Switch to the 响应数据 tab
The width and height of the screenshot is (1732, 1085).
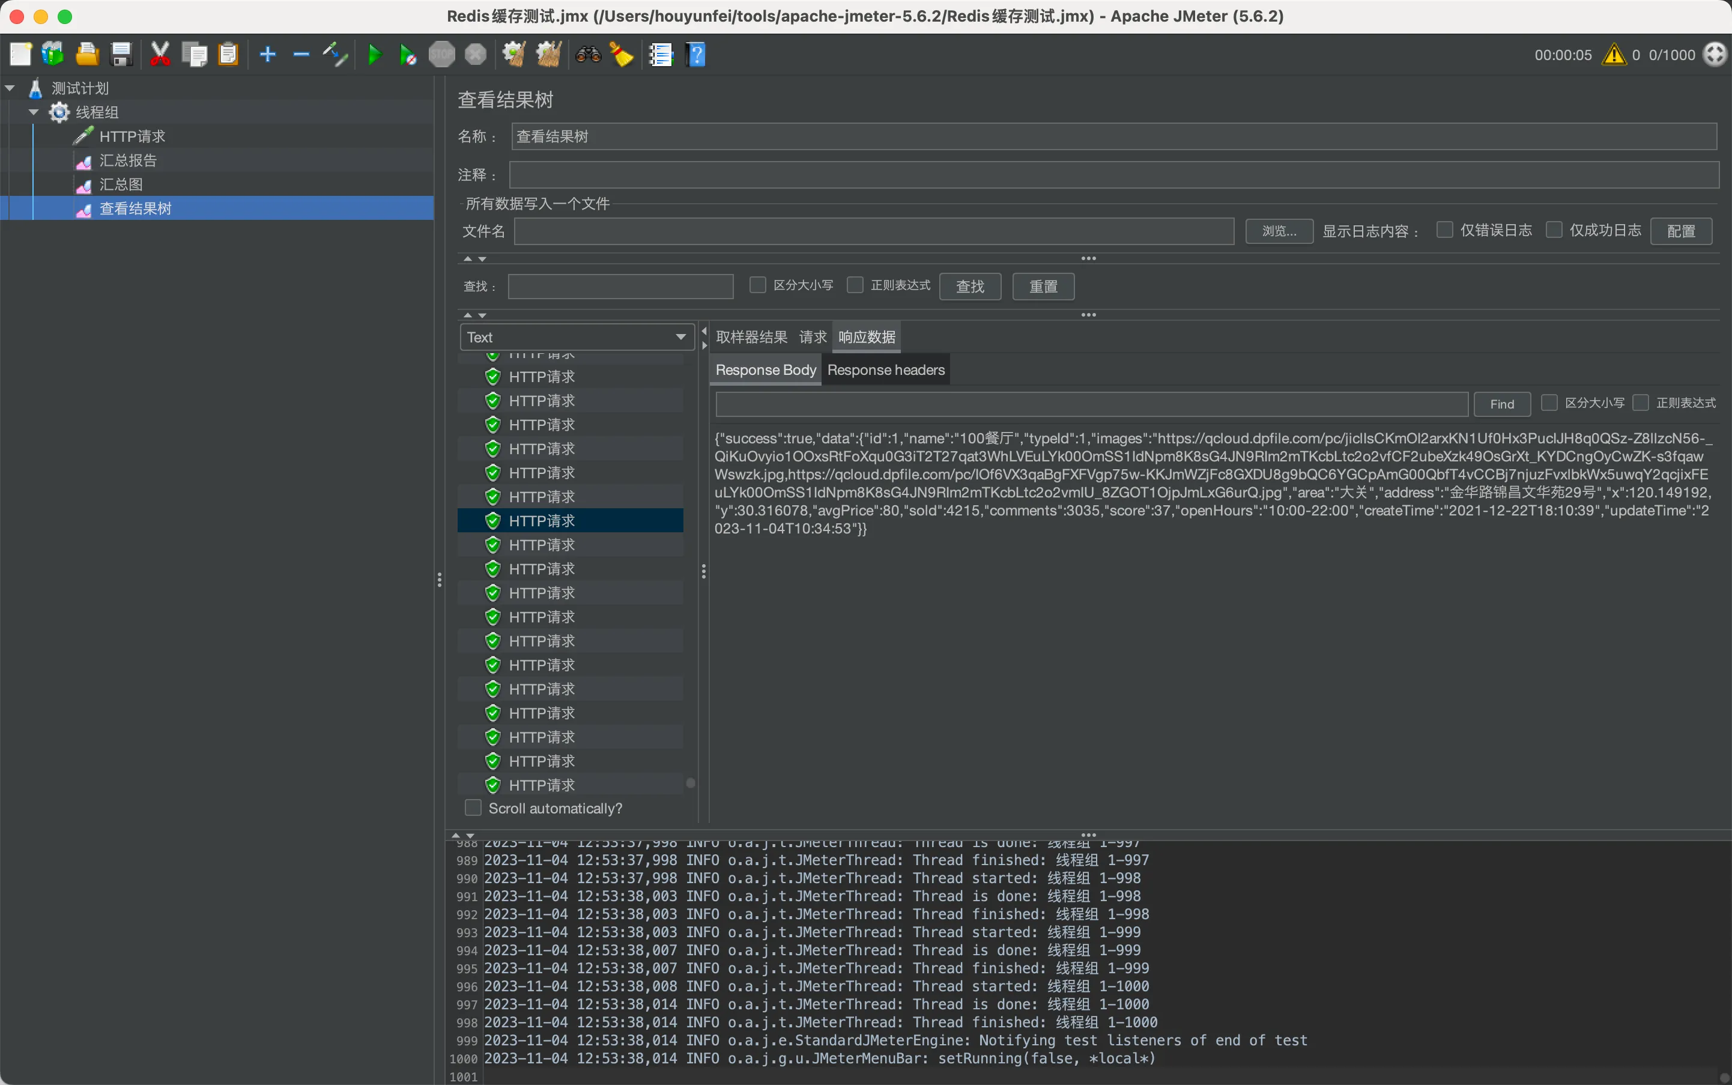click(867, 337)
